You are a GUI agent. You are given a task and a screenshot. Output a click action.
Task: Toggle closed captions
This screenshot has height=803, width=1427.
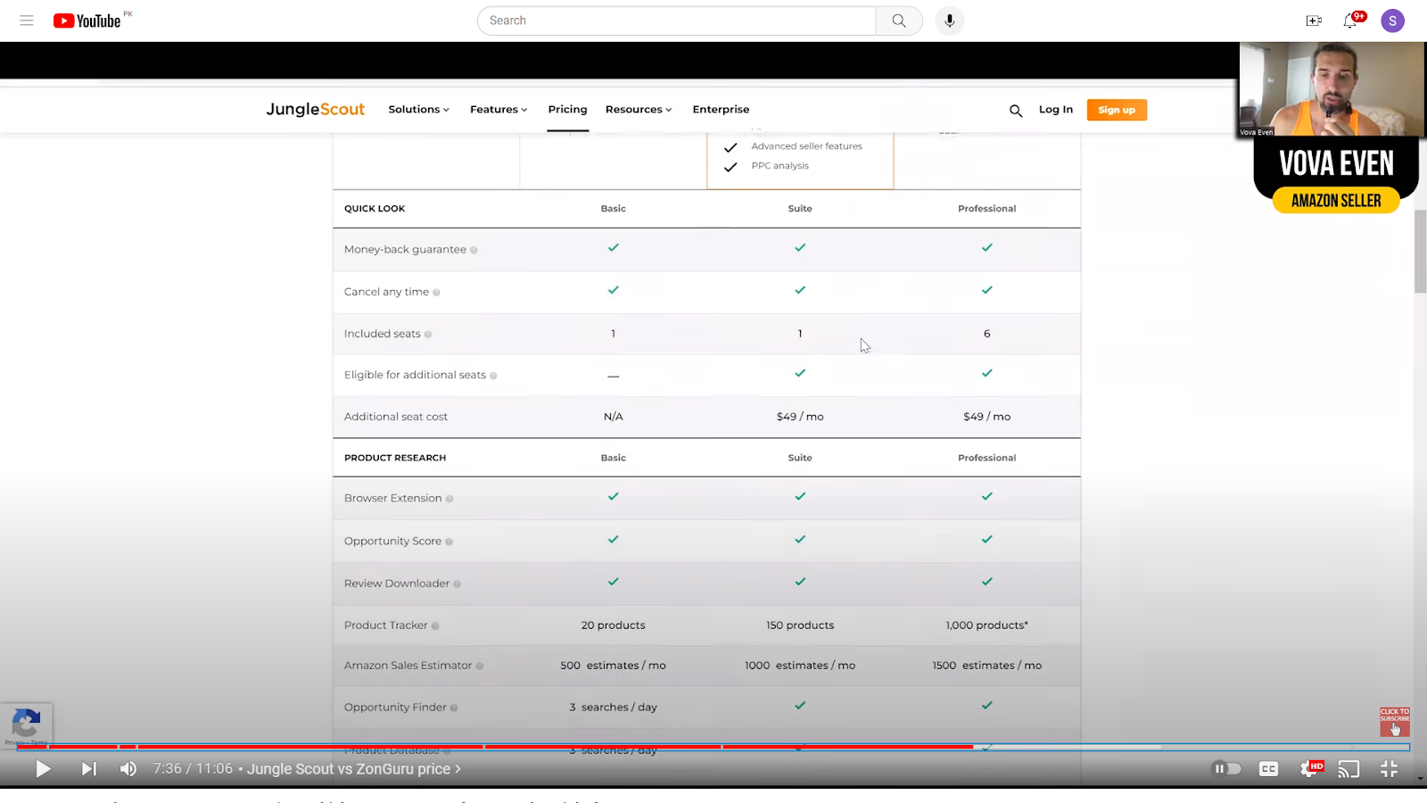click(1268, 769)
